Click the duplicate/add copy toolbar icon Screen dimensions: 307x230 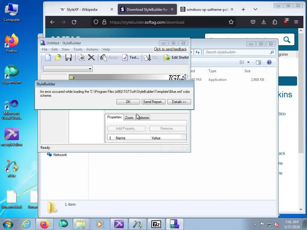81,57
